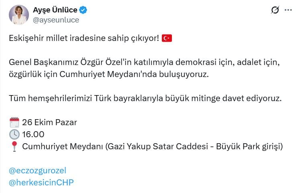Click the calendar emoji before 26 Ekim
The width and height of the screenshot is (300, 193).
point(14,122)
